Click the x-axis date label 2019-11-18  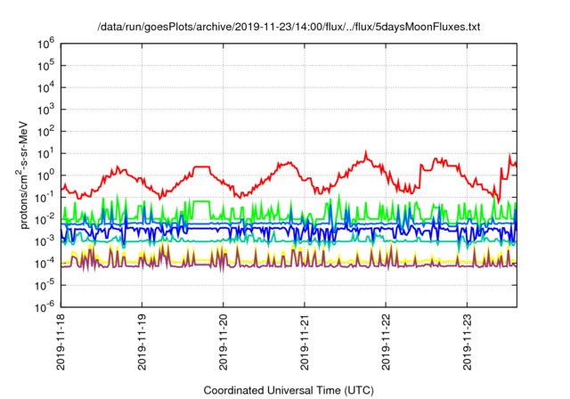[x=61, y=342]
